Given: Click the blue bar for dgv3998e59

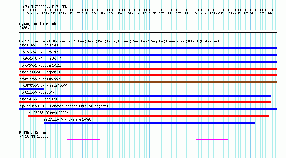Looking at the screenshot, I should 148,109.
